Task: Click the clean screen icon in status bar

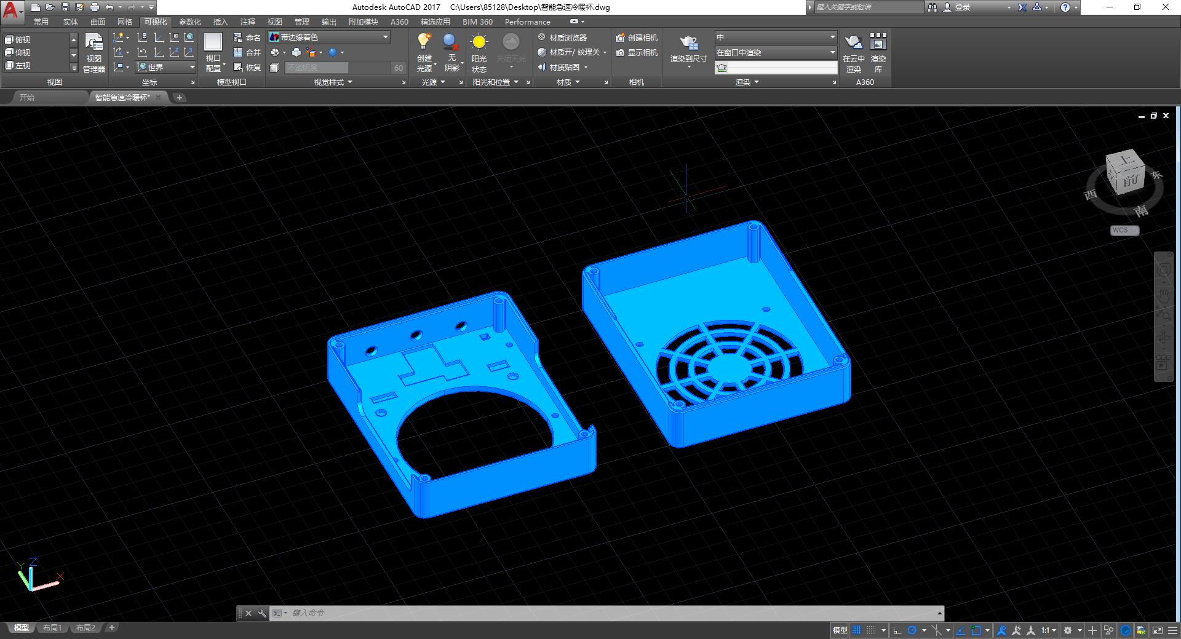Action: (1157, 630)
